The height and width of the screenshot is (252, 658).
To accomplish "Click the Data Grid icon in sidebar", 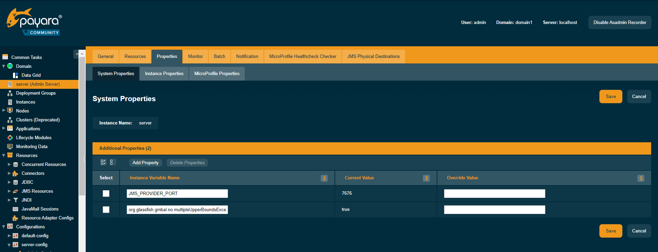I will point(15,75).
